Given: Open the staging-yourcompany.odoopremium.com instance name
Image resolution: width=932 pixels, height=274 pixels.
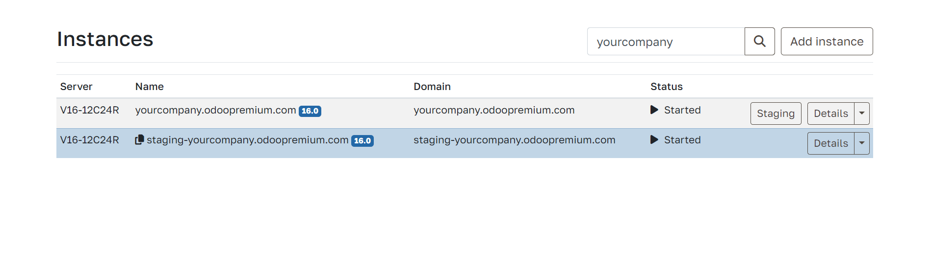Looking at the screenshot, I should [248, 140].
